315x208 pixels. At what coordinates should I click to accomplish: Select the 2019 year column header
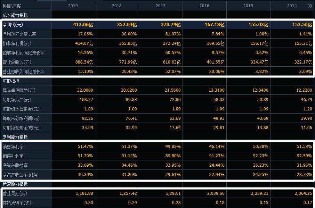[x=73, y=6]
